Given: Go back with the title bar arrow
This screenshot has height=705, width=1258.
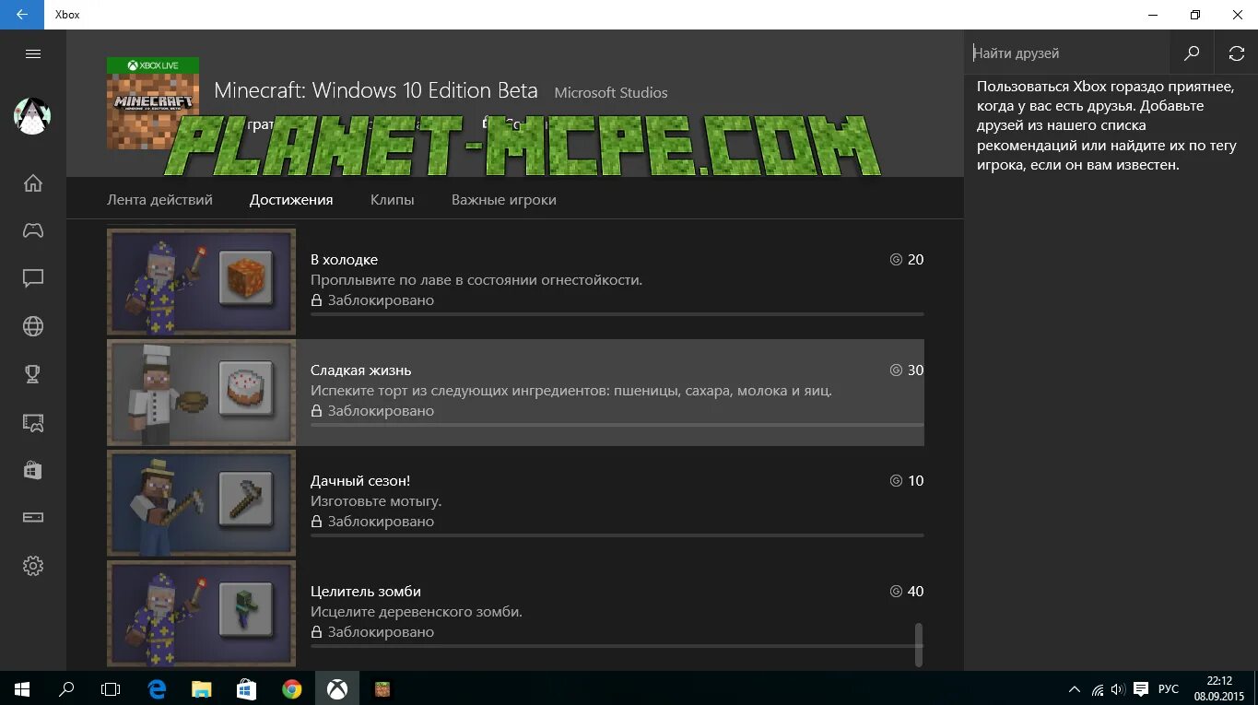Looking at the screenshot, I should tap(21, 15).
